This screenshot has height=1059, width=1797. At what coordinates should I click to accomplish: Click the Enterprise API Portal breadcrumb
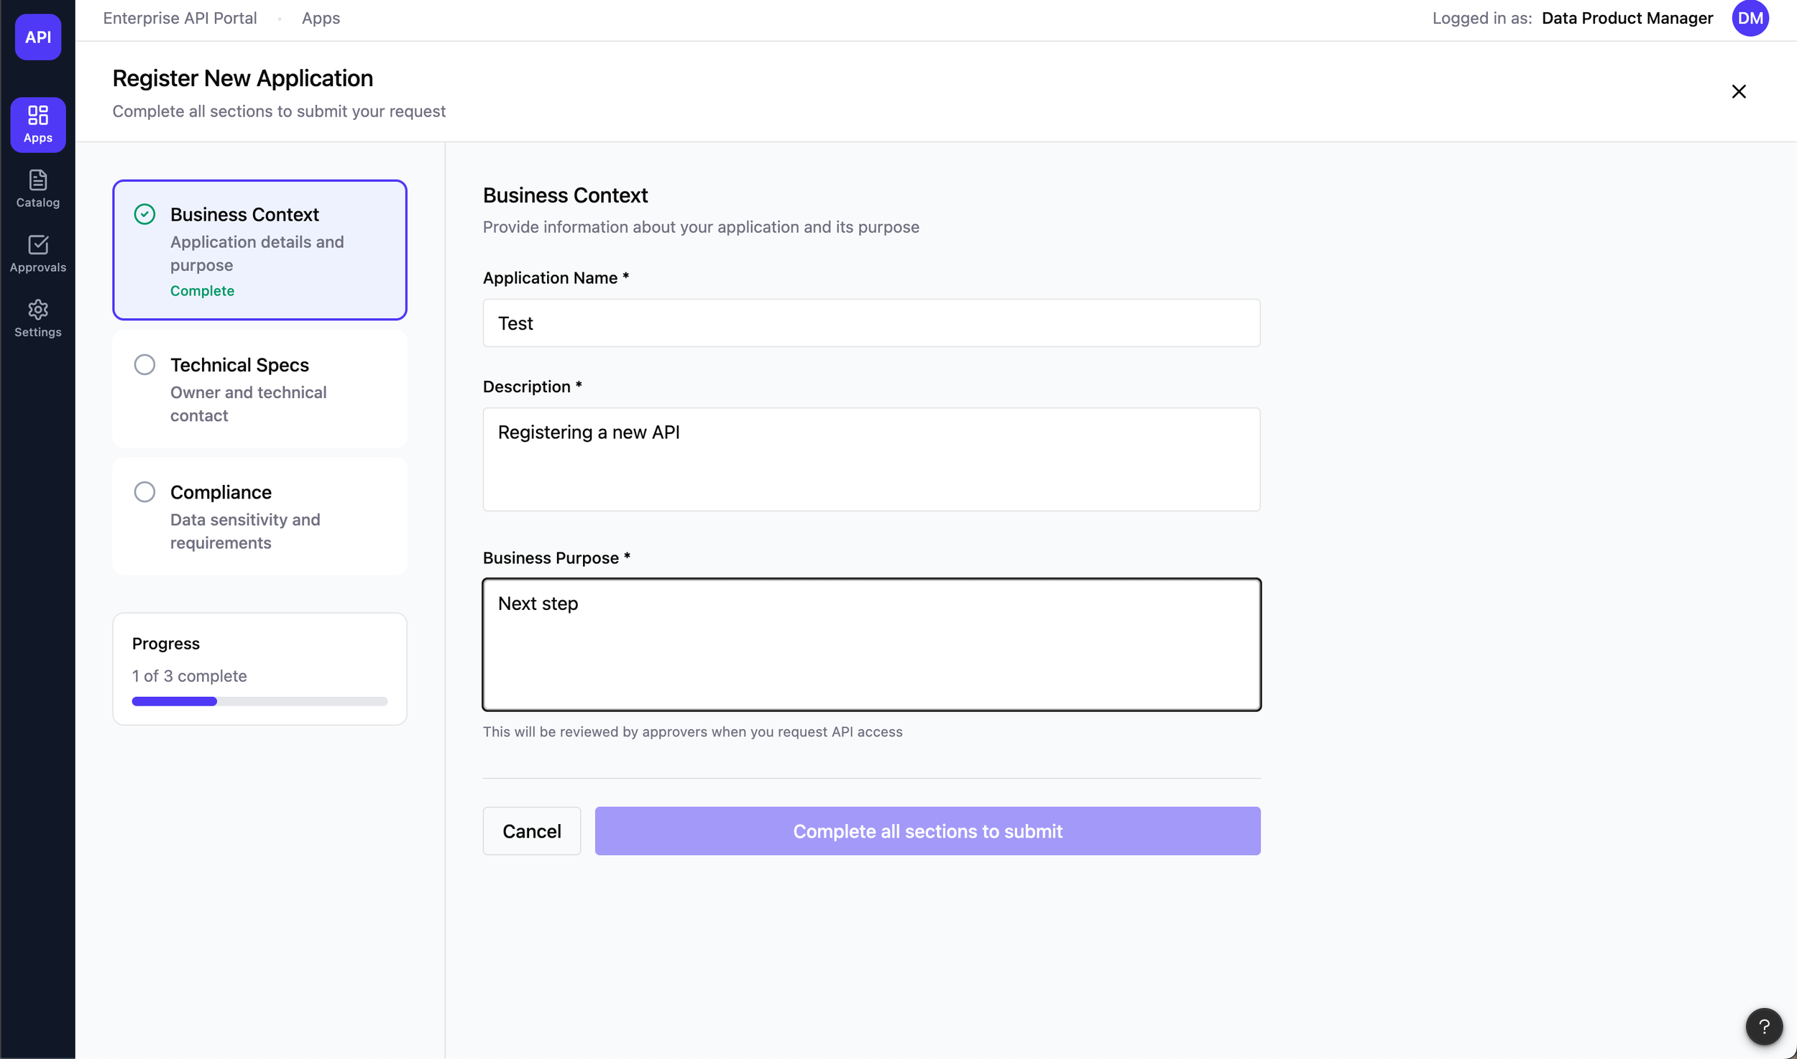click(180, 18)
